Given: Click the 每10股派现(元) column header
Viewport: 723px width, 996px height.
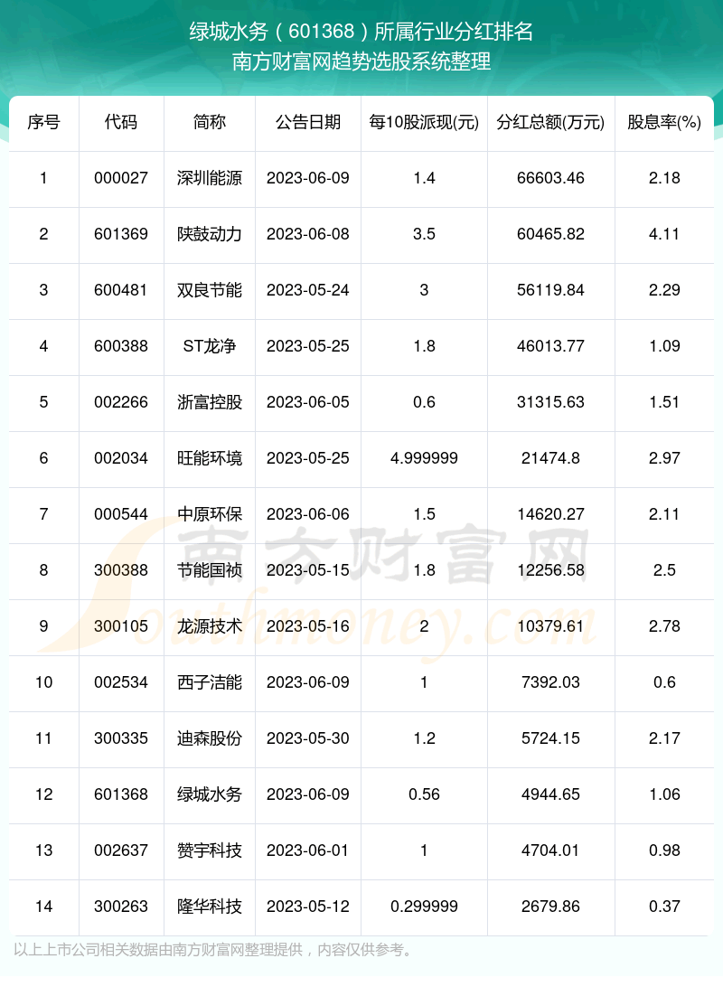Looking at the screenshot, I should tap(424, 122).
